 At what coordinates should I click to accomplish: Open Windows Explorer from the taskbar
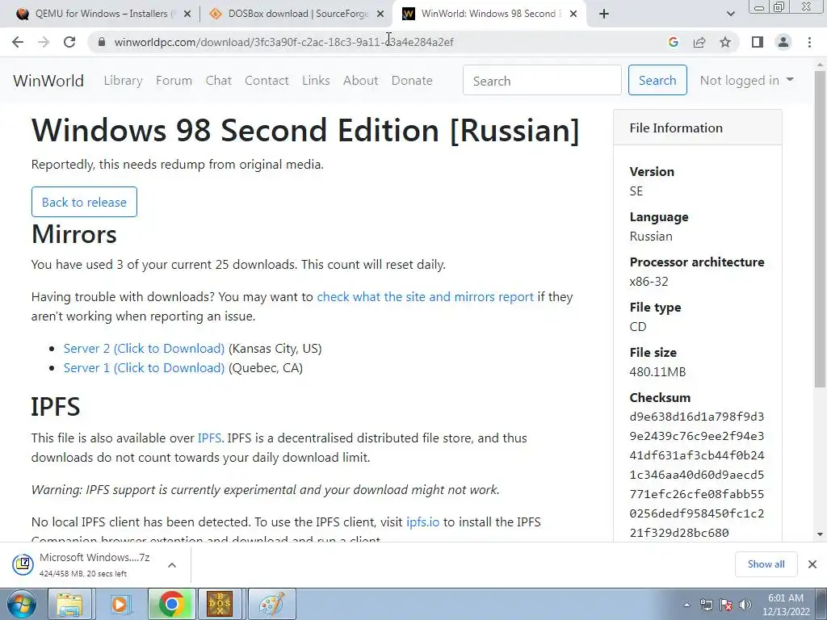pyautogui.click(x=69, y=604)
